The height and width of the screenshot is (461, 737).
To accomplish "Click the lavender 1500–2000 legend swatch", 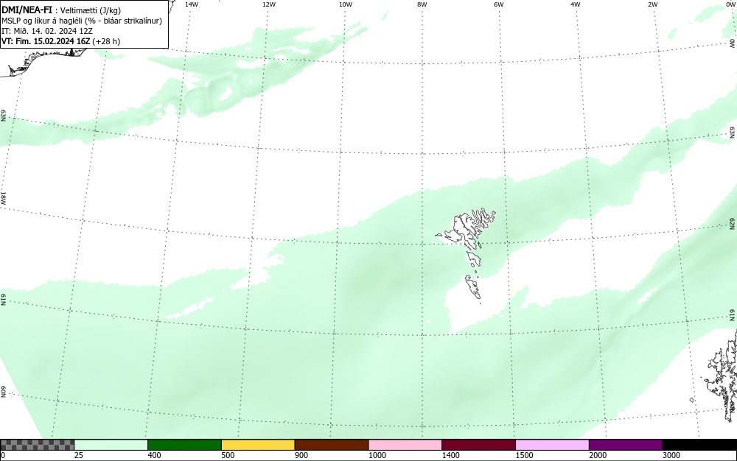I will 552,445.
